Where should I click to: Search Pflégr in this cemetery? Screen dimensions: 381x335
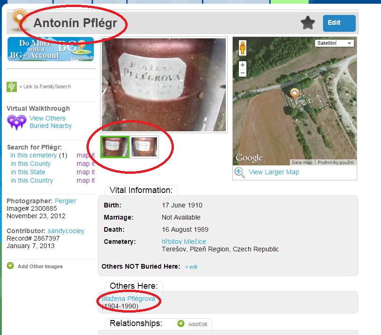34,155
